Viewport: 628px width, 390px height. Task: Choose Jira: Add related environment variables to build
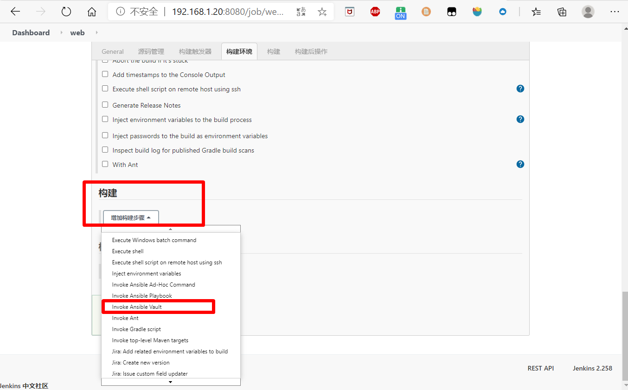[171, 352]
